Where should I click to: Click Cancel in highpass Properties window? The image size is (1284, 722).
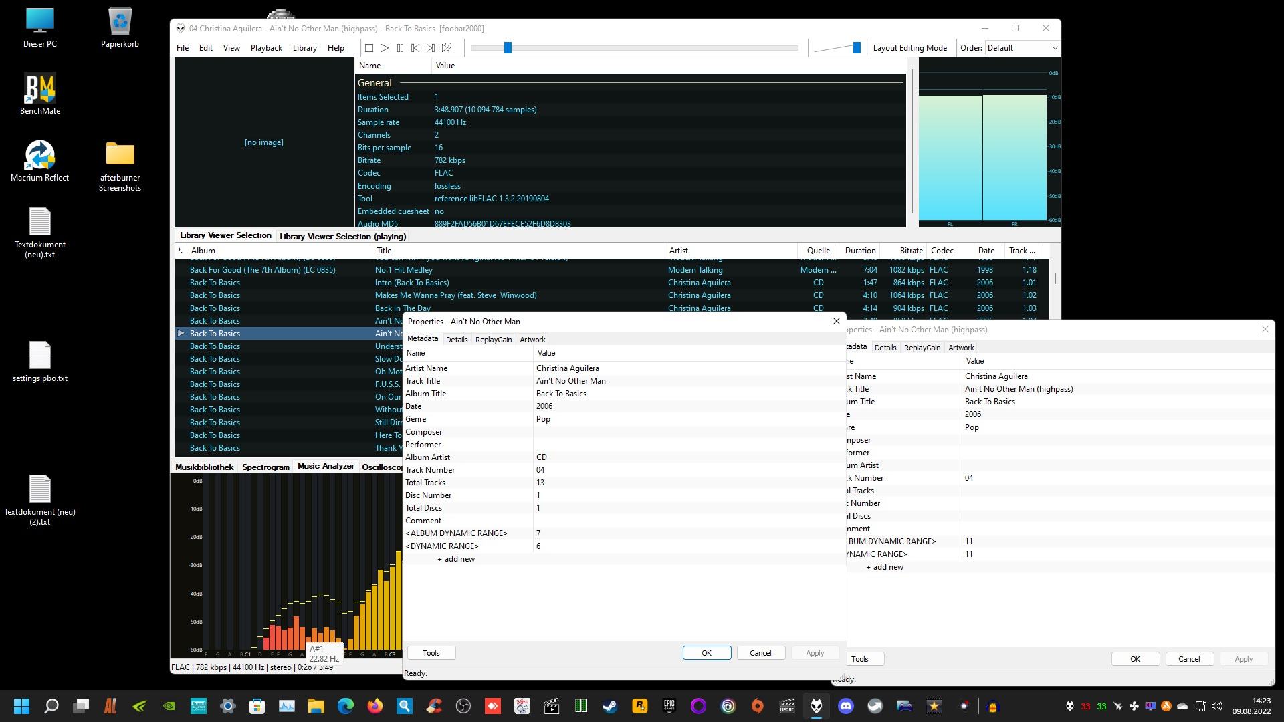1190,659
